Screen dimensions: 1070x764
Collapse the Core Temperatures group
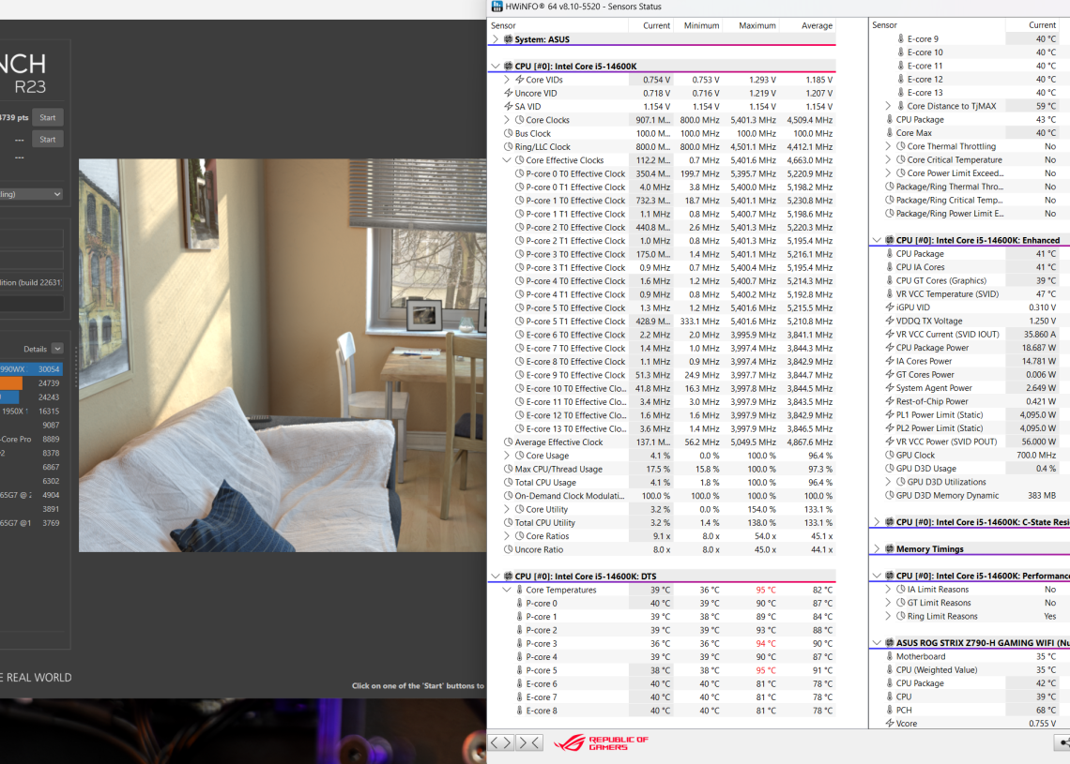(506, 591)
